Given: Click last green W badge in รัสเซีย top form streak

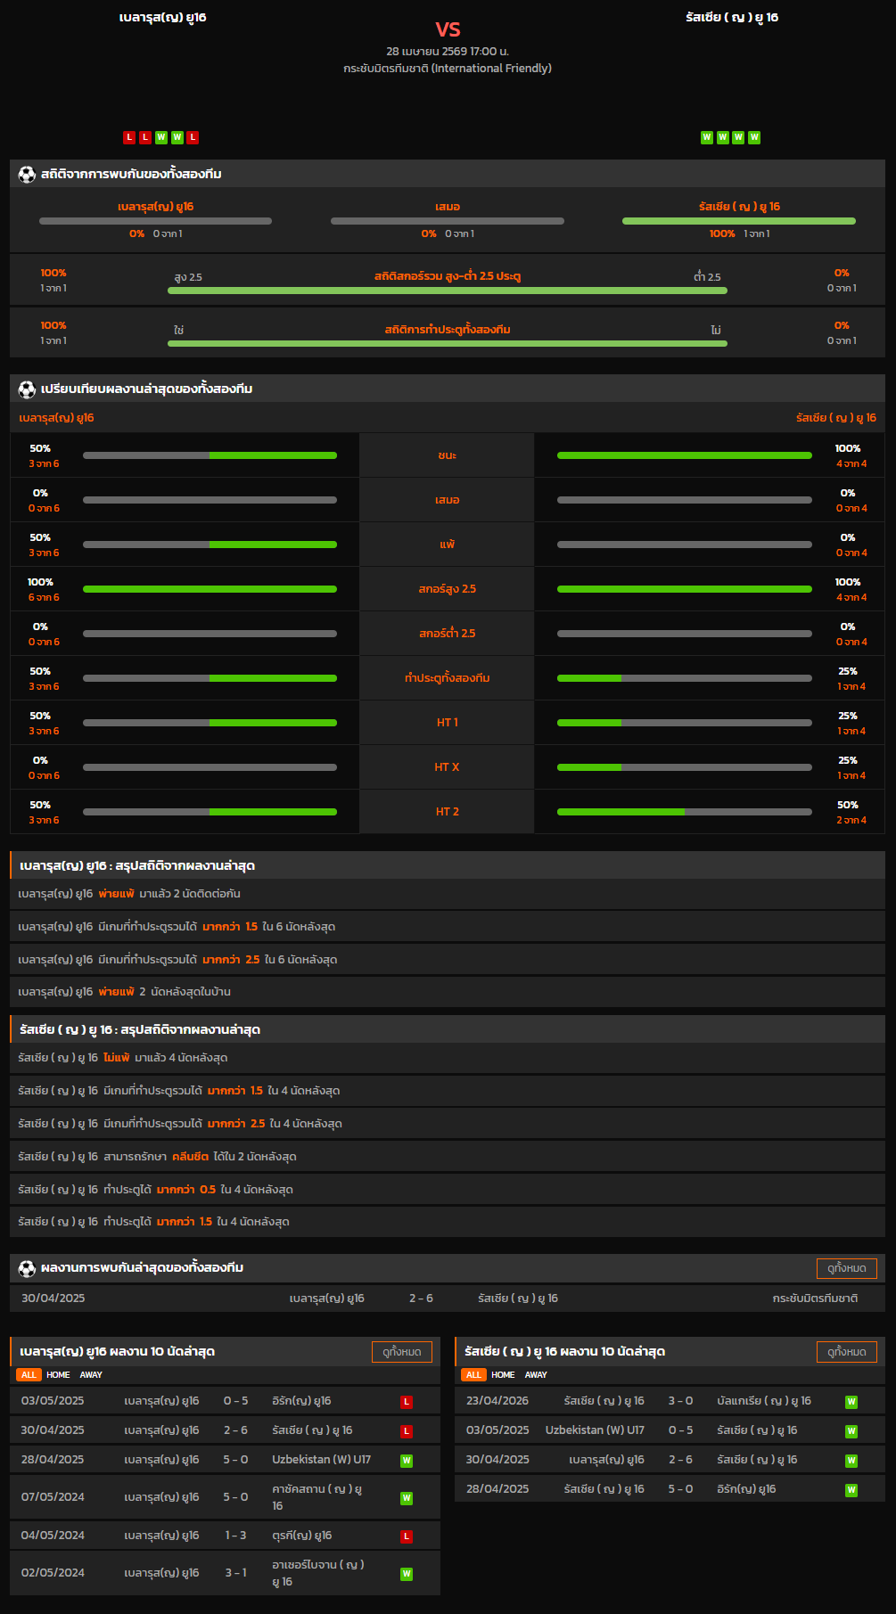Looking at the screenshot, I should point(754,137).
